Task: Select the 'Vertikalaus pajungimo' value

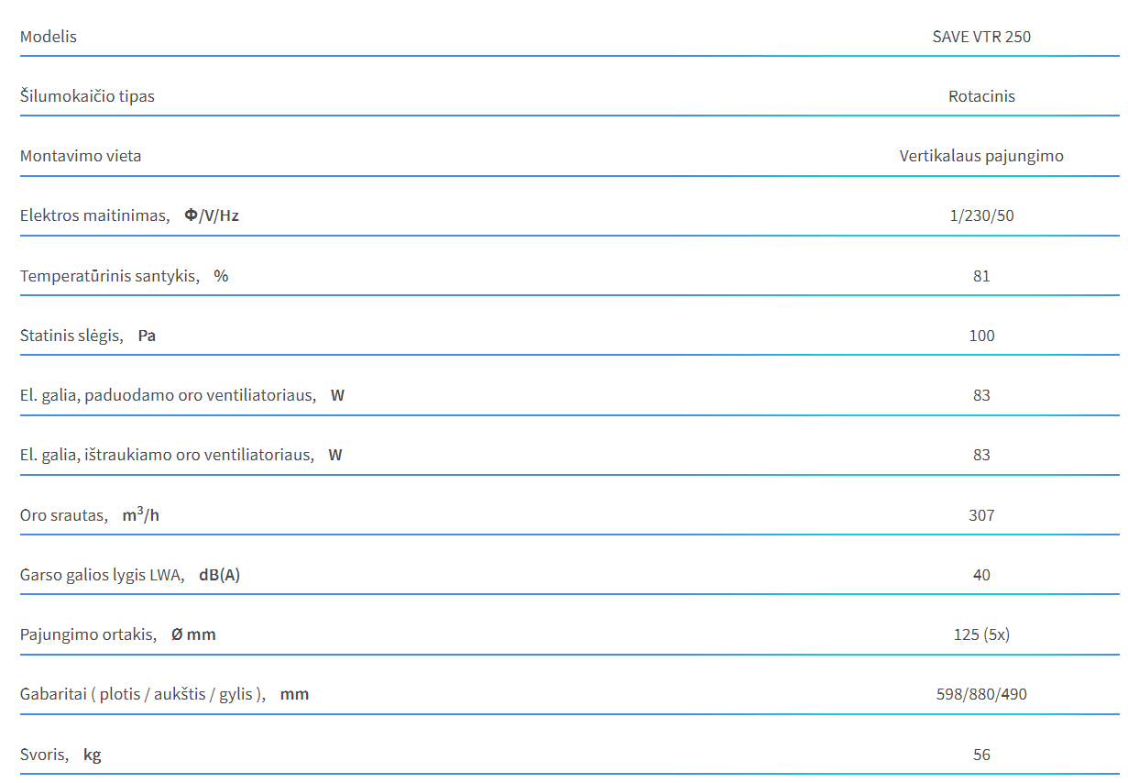Action: [981, 156]
